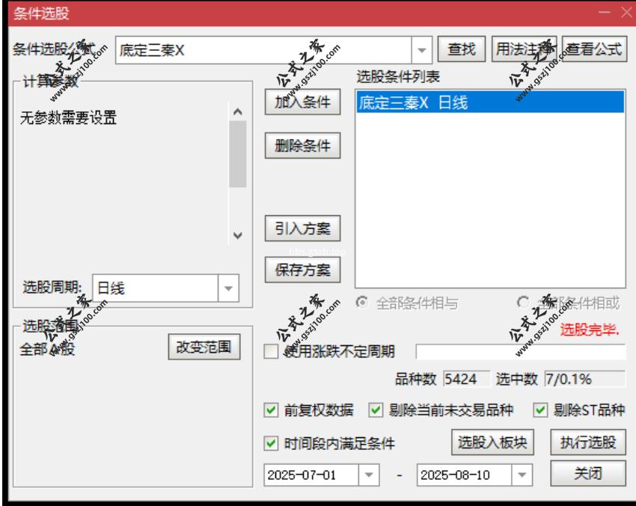Image resolution: width=636 pixels, height=506 pixels.
Task: Click the 选股完毕 status text
Action: [x=590, y=330]
